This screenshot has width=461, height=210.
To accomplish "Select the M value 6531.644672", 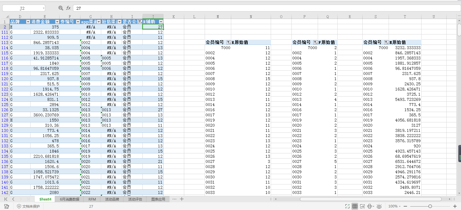I will [405, 161].
